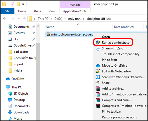Choose Pin to taskbar
Screen dimensions: 148x121
pyautogui.click(x=111, y=112)
